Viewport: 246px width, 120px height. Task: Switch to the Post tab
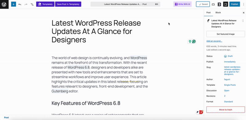[x=208, y=13]
